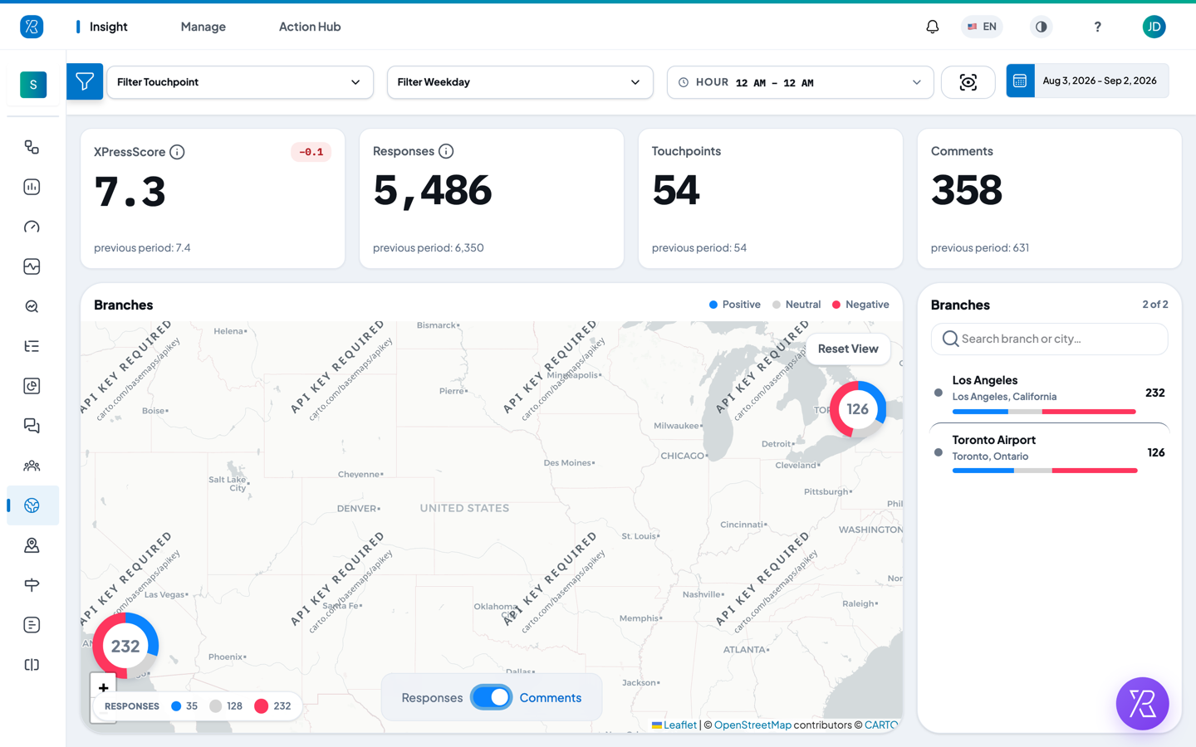Click the Search branch or city field
Image resolution: width=1196 pixels, height=747 pixels.
coord(1049,339)
